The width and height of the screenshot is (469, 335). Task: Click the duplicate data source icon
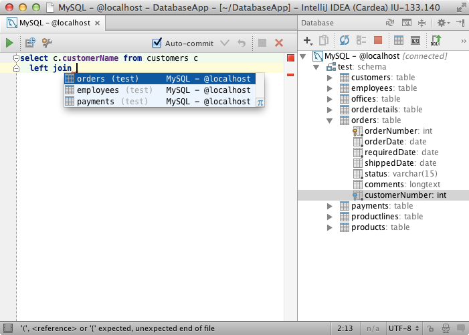coord(324,40)
